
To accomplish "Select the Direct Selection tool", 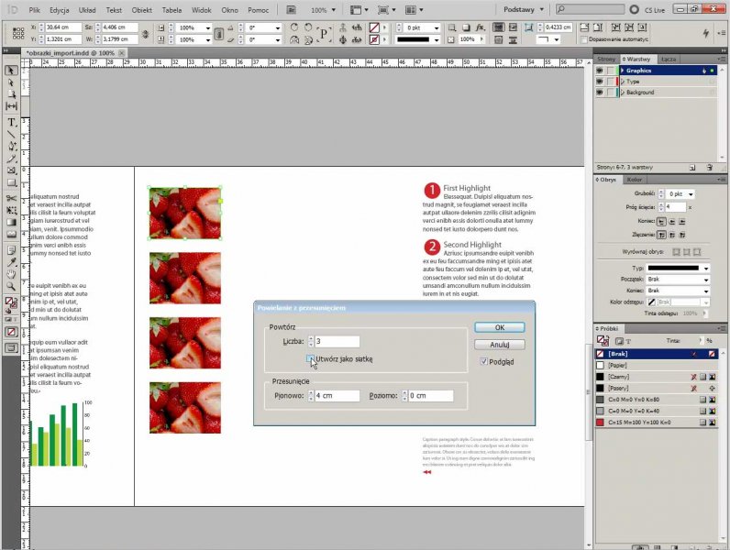I will 12,82.
